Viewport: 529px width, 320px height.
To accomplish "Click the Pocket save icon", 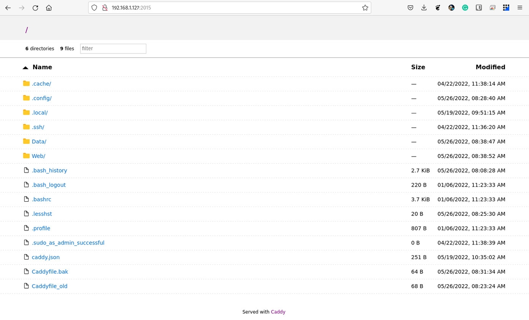I will [x=410, y=8].
